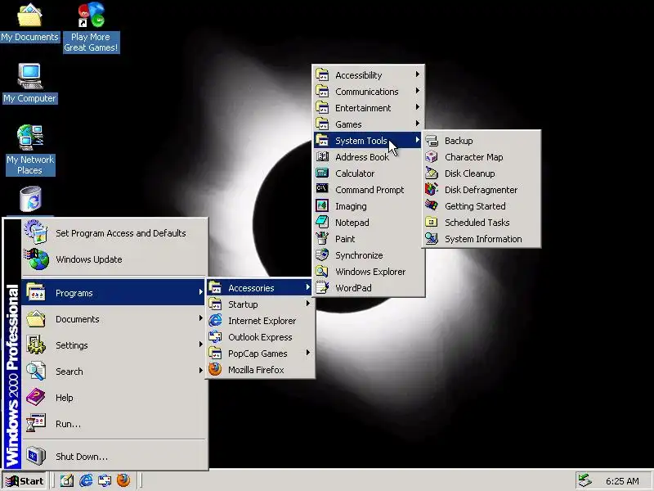Screen dimensions: 654x491
Task: Expand the Games submenu arrow
Action: [417, 124]
